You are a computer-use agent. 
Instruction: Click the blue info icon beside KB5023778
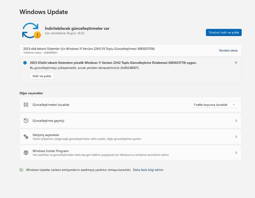point(25,63)
